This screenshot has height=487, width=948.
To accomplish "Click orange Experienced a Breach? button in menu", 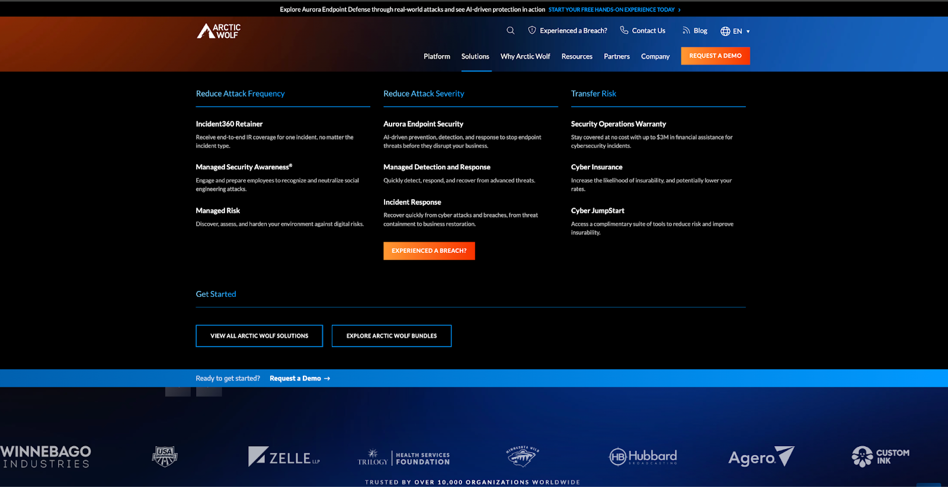I will [x=429, y=251].
